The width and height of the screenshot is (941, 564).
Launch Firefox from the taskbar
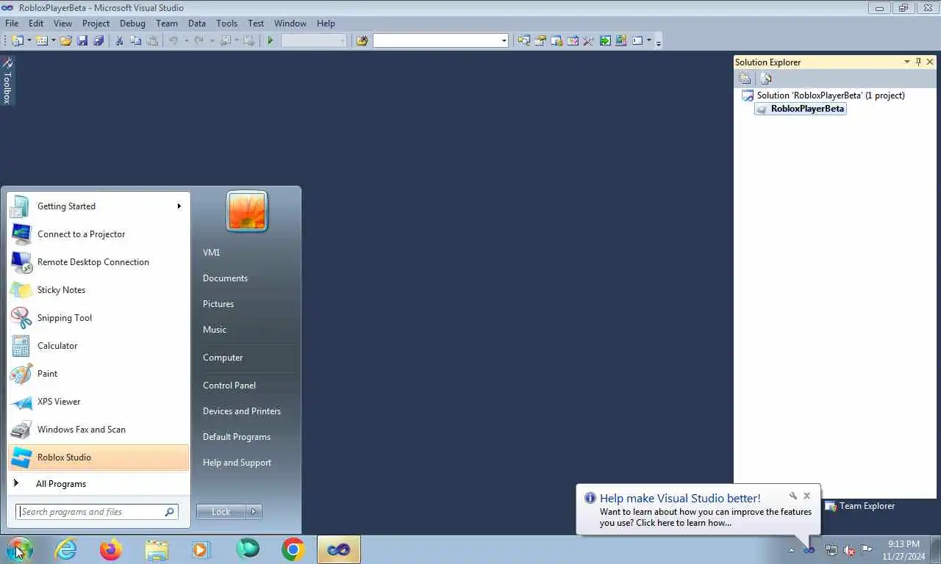[x=111, y=549]
